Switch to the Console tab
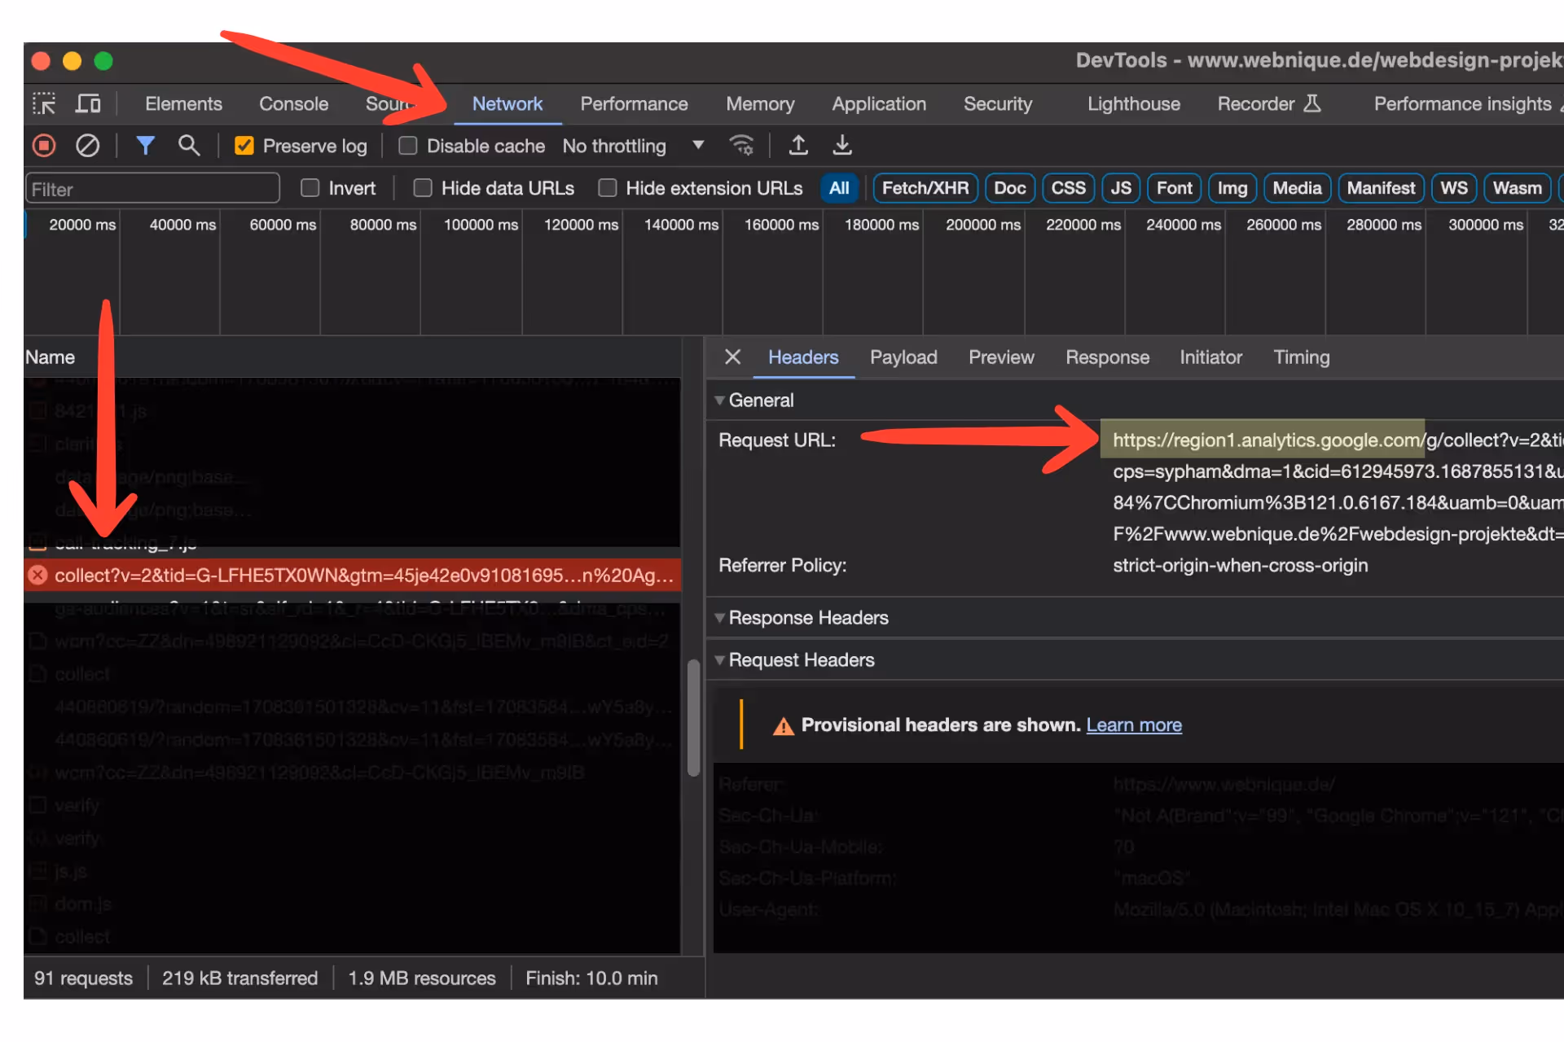The image size is (1564, 1042). pyautogui.click(x=293, y=104)
